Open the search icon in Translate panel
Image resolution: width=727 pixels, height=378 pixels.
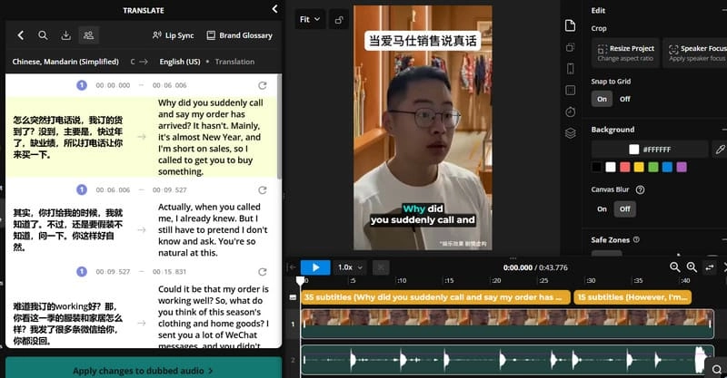(x=43, y=35)
